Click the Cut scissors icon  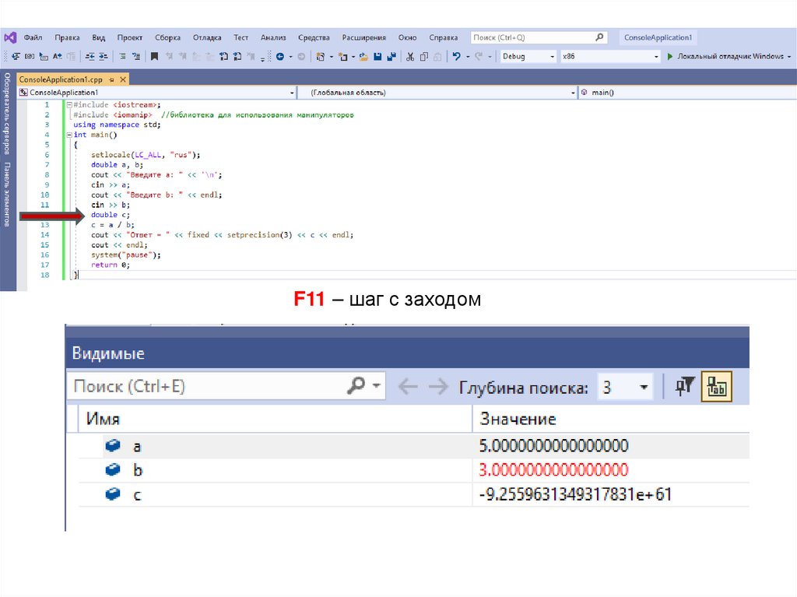[x=410, y=56]
